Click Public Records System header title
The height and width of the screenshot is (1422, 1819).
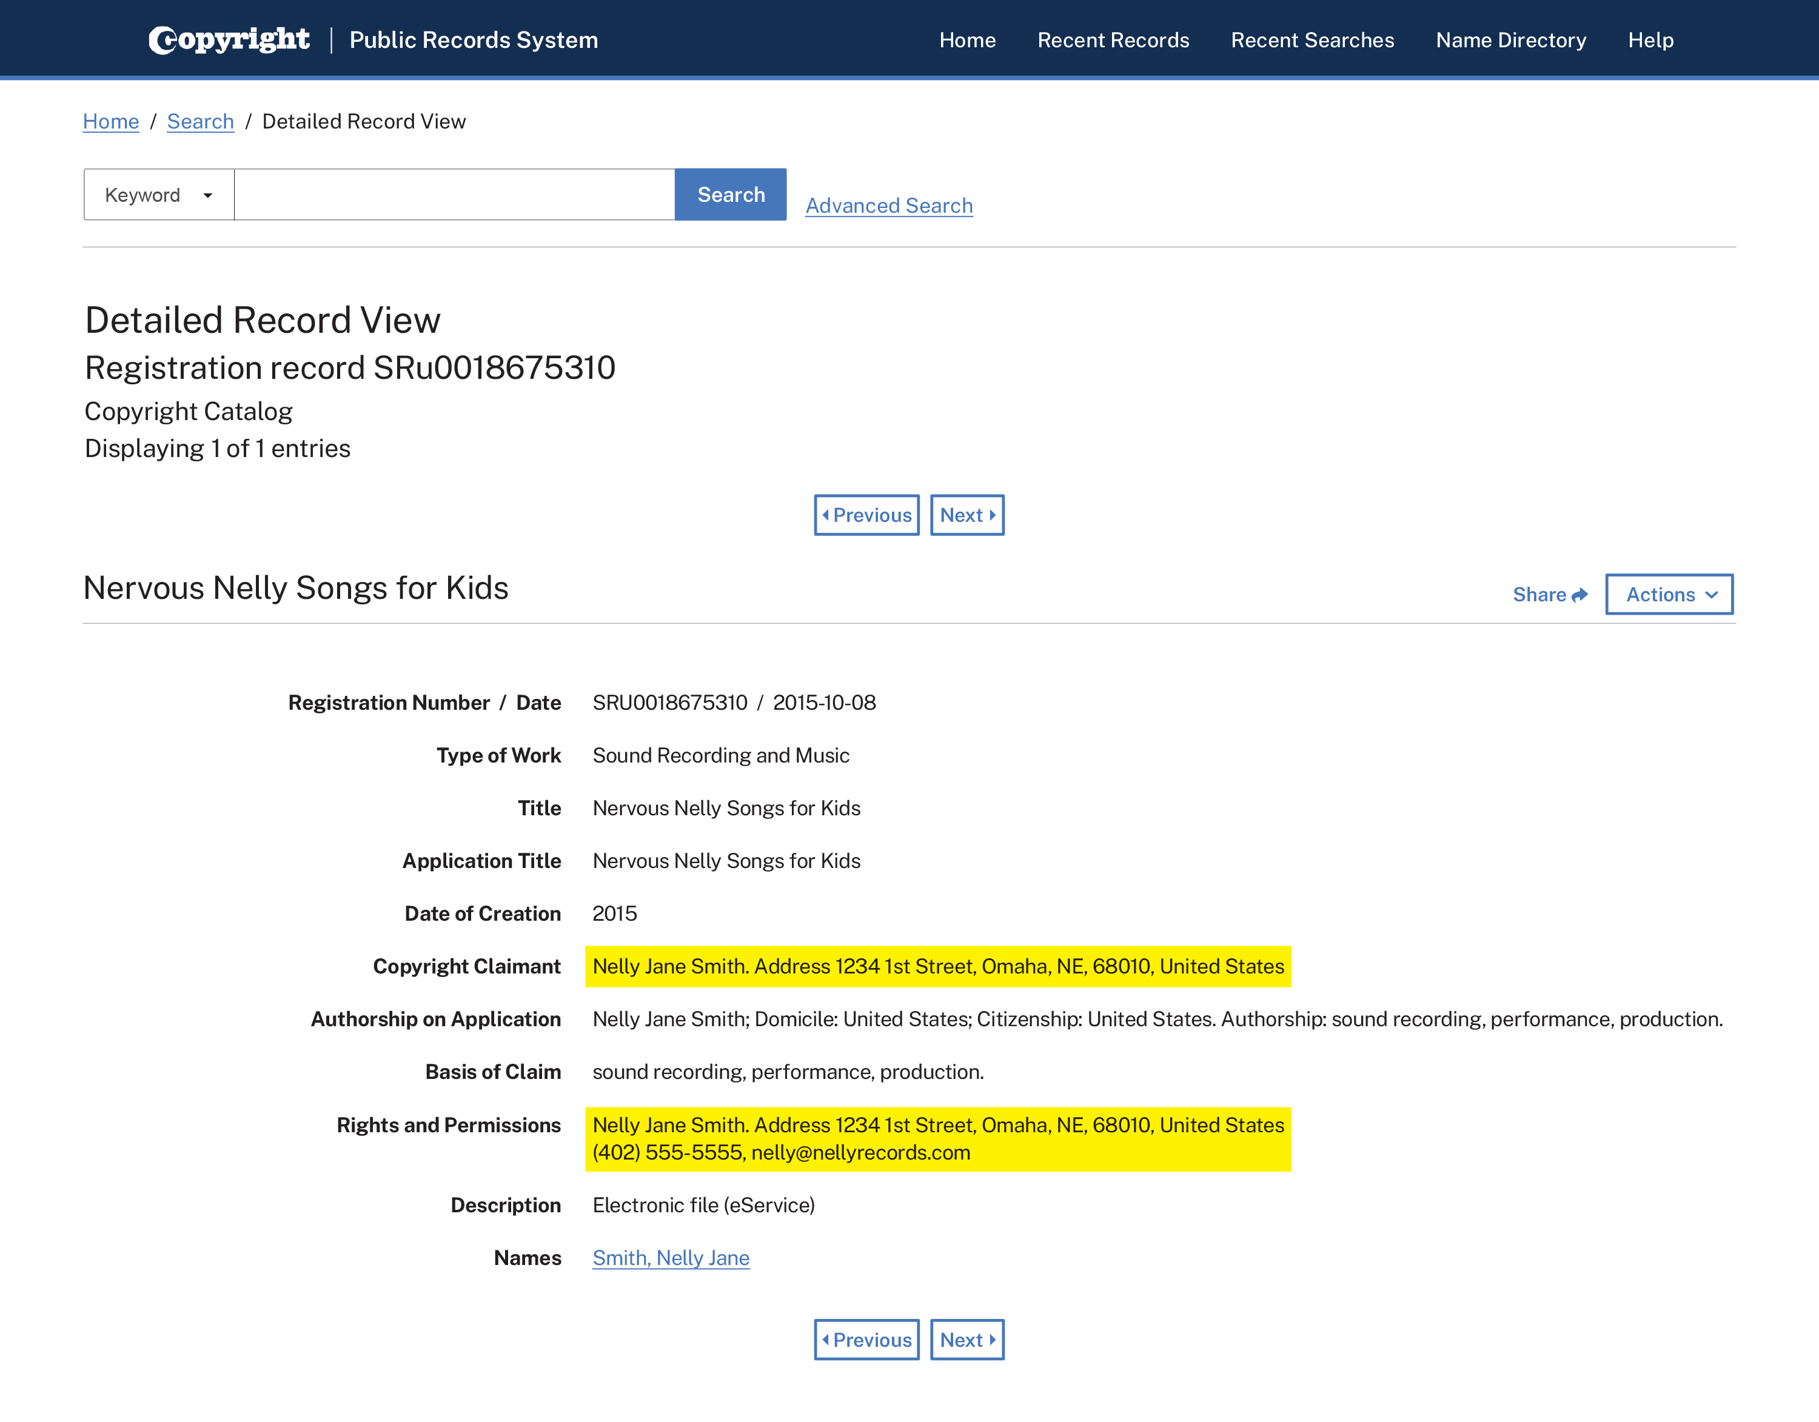(x=474, y=40)
